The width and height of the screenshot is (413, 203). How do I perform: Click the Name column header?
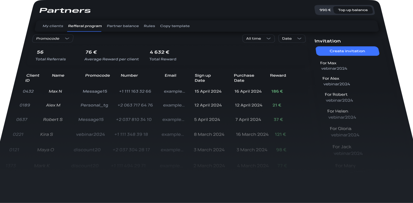[58, 75]
